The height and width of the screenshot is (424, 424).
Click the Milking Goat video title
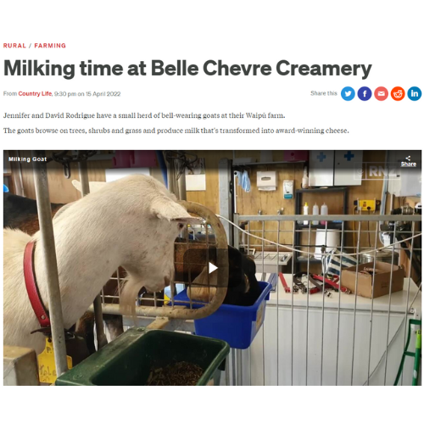[27, 159]
